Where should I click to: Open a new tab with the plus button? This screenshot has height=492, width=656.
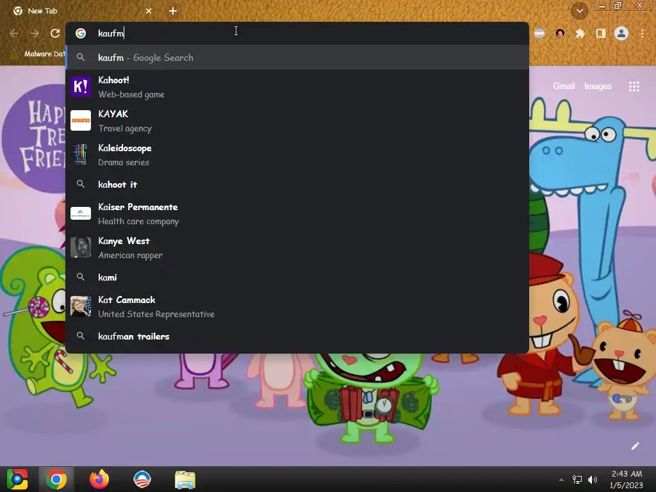[x=173, y=12]
